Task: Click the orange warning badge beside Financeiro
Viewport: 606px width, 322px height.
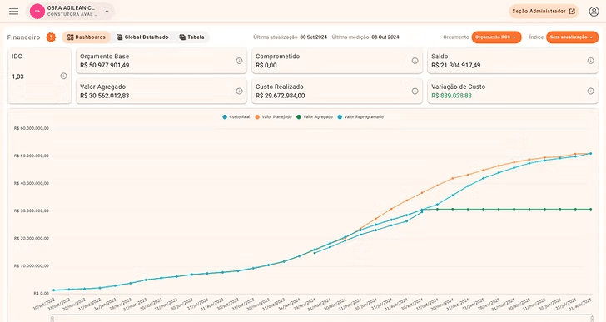Action: click(x=51, y=37)
